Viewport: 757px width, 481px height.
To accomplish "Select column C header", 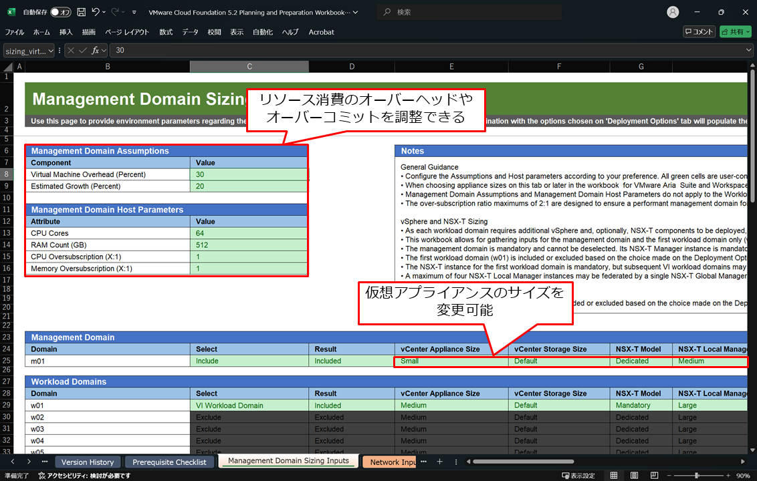I will pos(249,67).
